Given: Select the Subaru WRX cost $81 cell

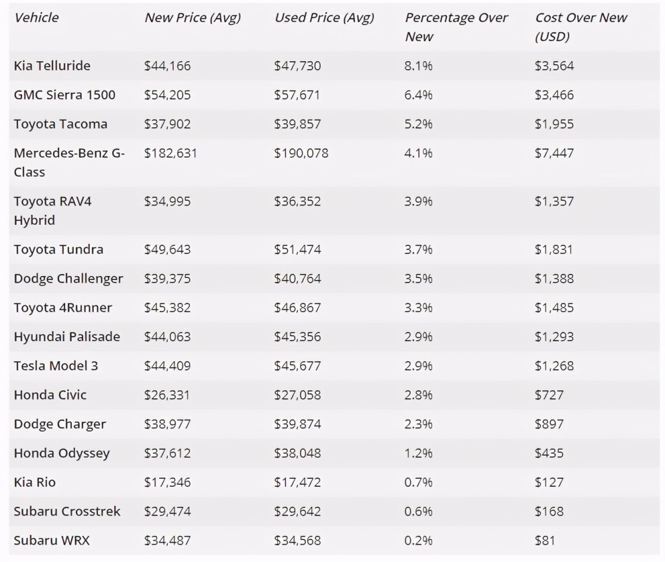Looking at the screenshot, I should (545, 540).
